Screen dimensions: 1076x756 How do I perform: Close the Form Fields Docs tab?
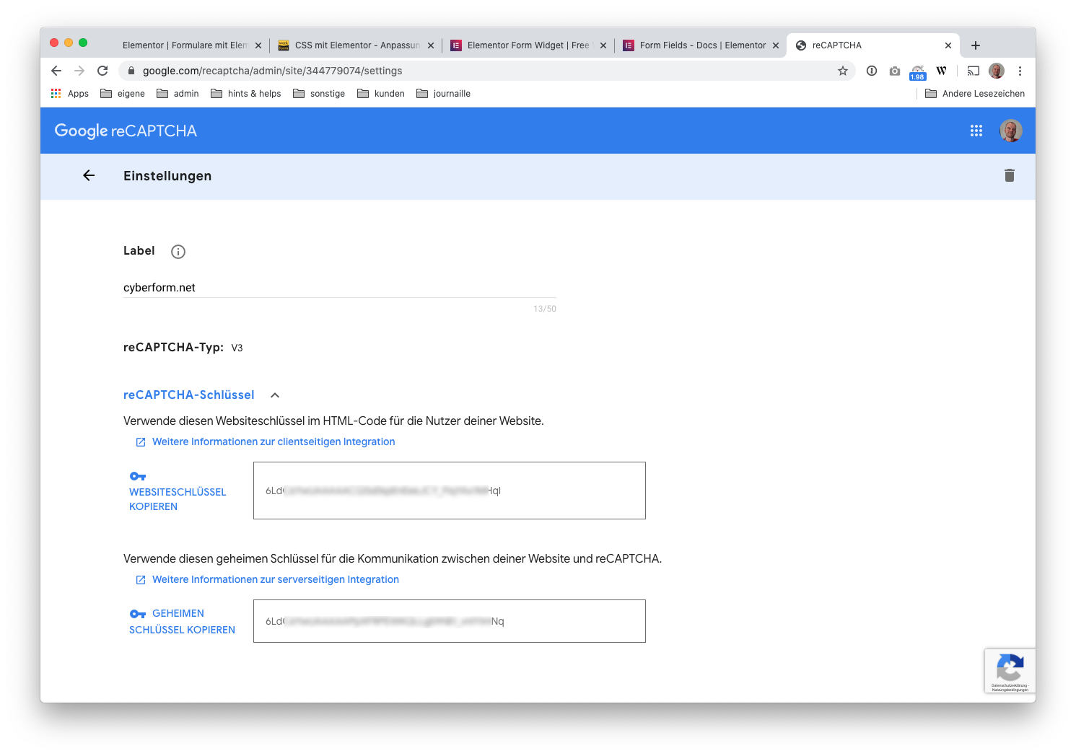coord(776,45)
